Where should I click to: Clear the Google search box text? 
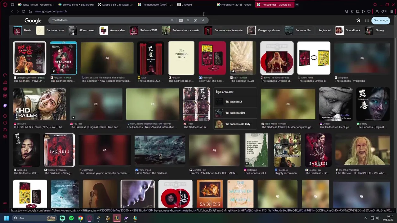click(172, 20)
